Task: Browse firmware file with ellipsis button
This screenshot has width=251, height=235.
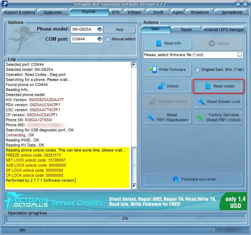Action: pyautogui.click(x=239, y=55)
